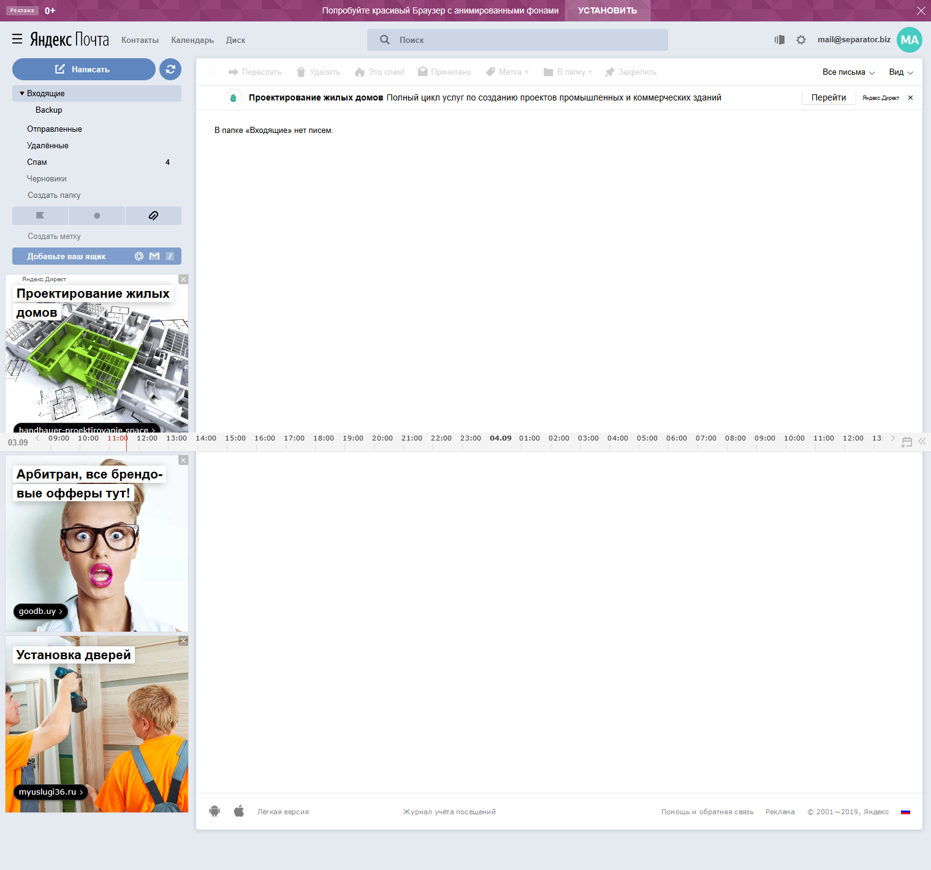Image resolution: width=931 pixels, height=870 pixels.
Task: Click the MA user avatar
Action: coord(910,40)
